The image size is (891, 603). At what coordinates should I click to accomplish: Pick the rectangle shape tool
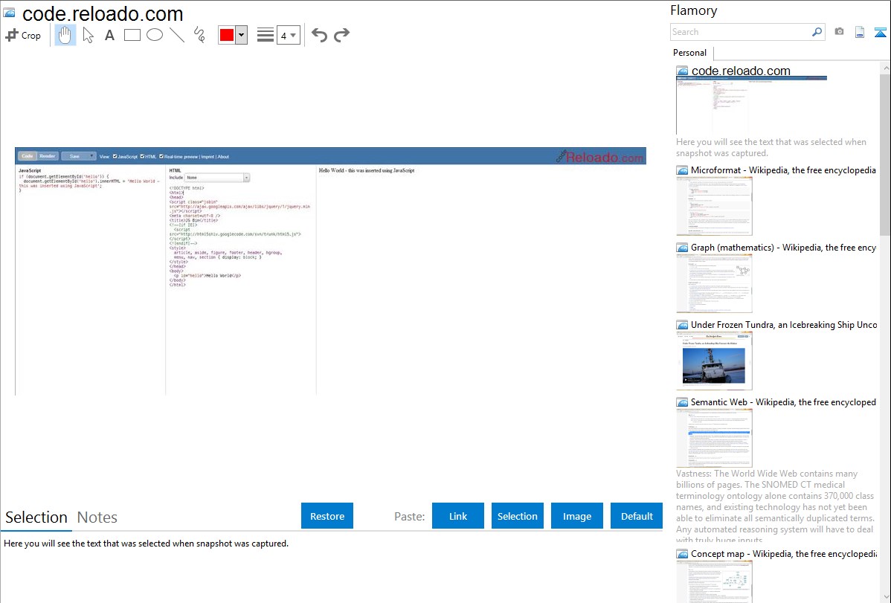pos(132,35)
